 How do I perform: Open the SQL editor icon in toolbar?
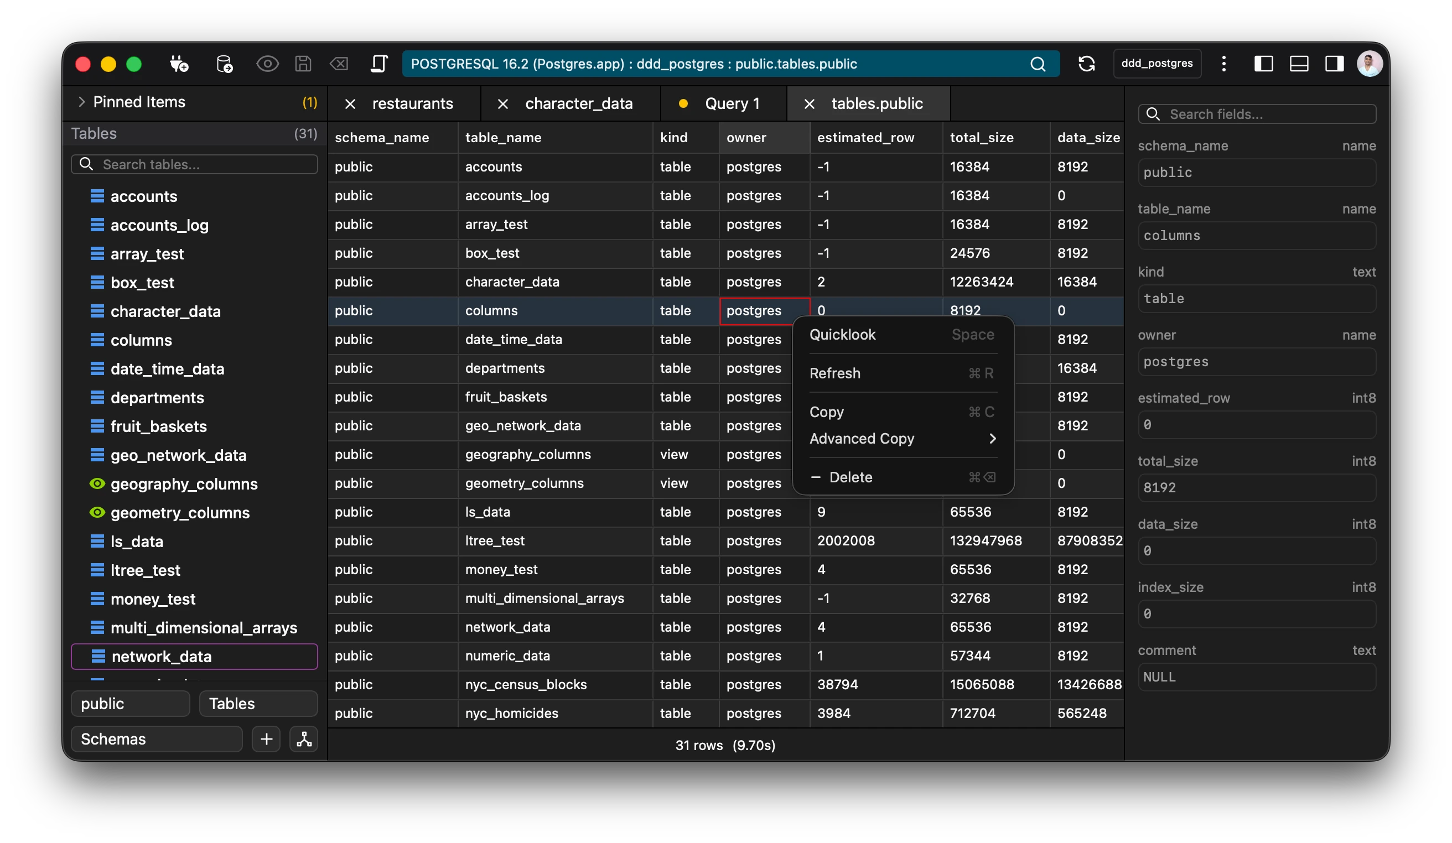[378, 64]
